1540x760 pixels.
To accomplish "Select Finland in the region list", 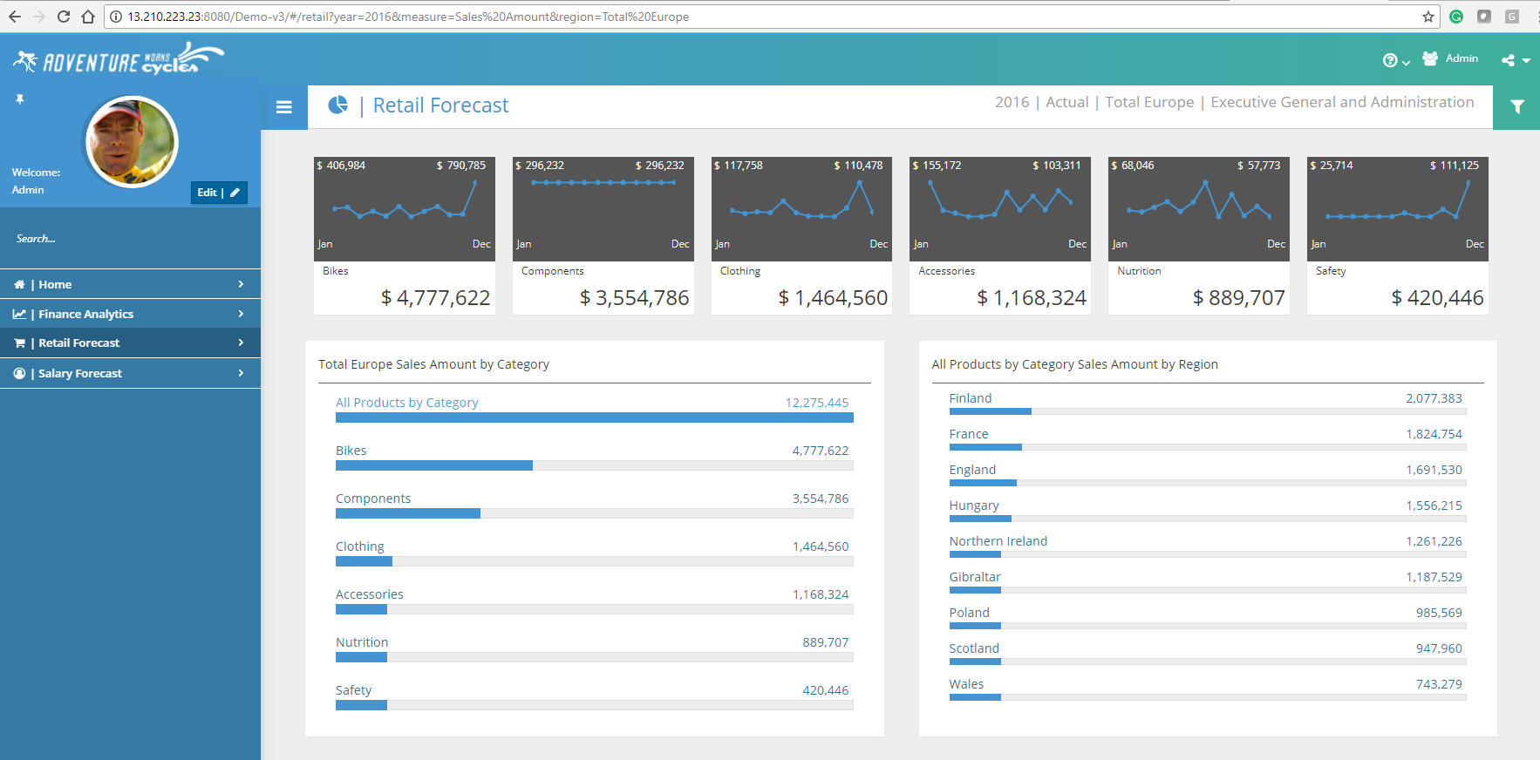I will click(x=970, y=398).
